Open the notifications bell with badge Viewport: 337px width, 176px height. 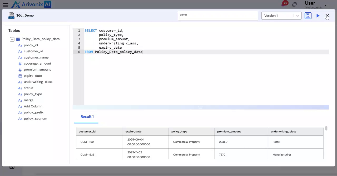284,4
